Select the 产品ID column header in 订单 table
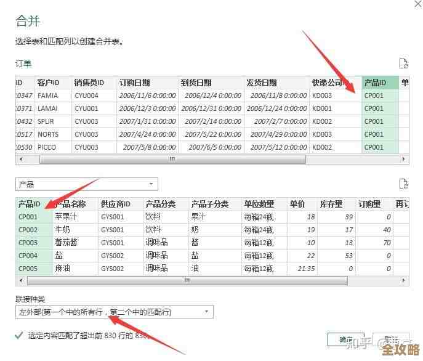Image resolution: width=423 pixels, height=361 pixels. point(380,83)
